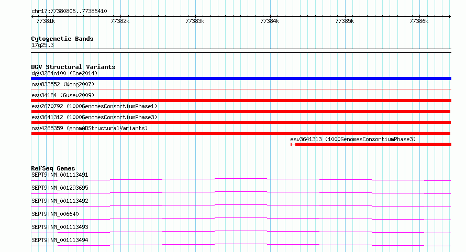This screenshot has height=252, width=466.
Task: Click the 17q25.3 band label
Action: 42,45
